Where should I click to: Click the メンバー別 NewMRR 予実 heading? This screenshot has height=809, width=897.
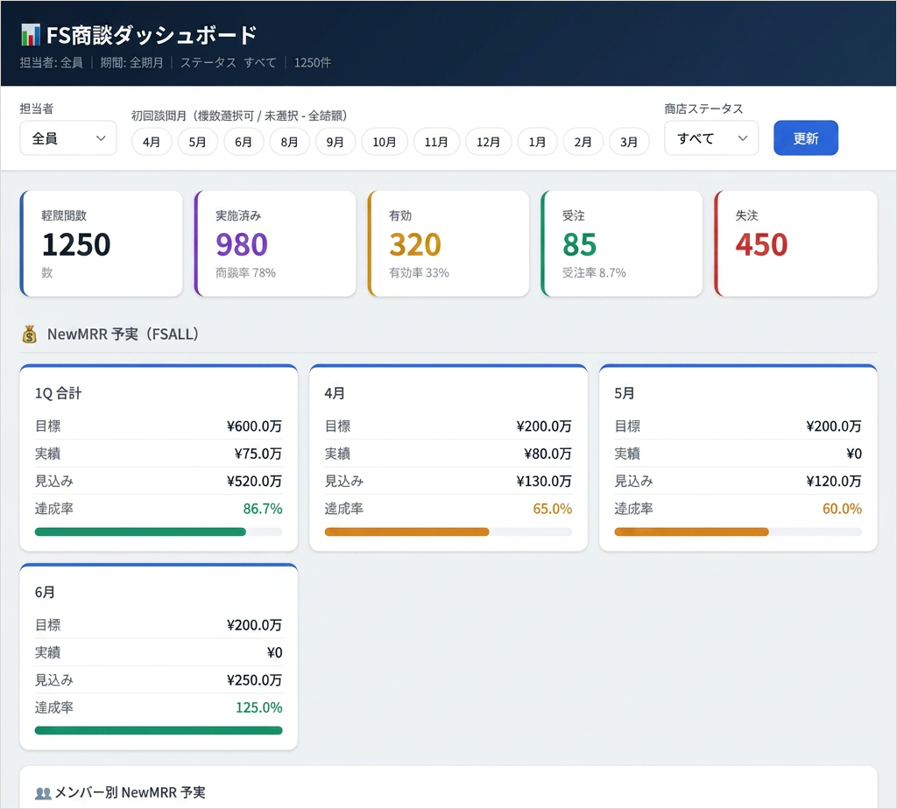point(130,792)
